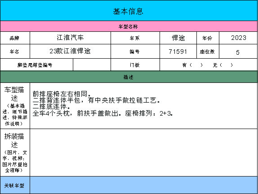
Task: Click the empty 拆装描述 content area
Action: [x=144, y=153]
